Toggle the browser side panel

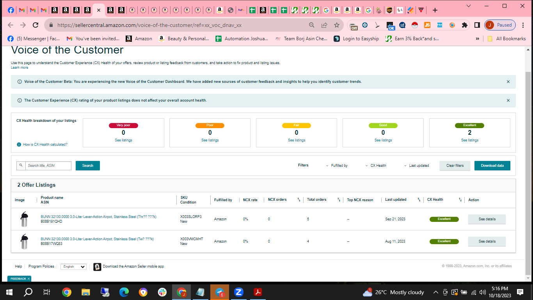tap(477, 25)
